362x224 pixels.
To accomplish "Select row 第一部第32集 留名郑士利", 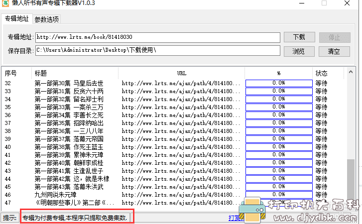I will click(x=173, y=99).
